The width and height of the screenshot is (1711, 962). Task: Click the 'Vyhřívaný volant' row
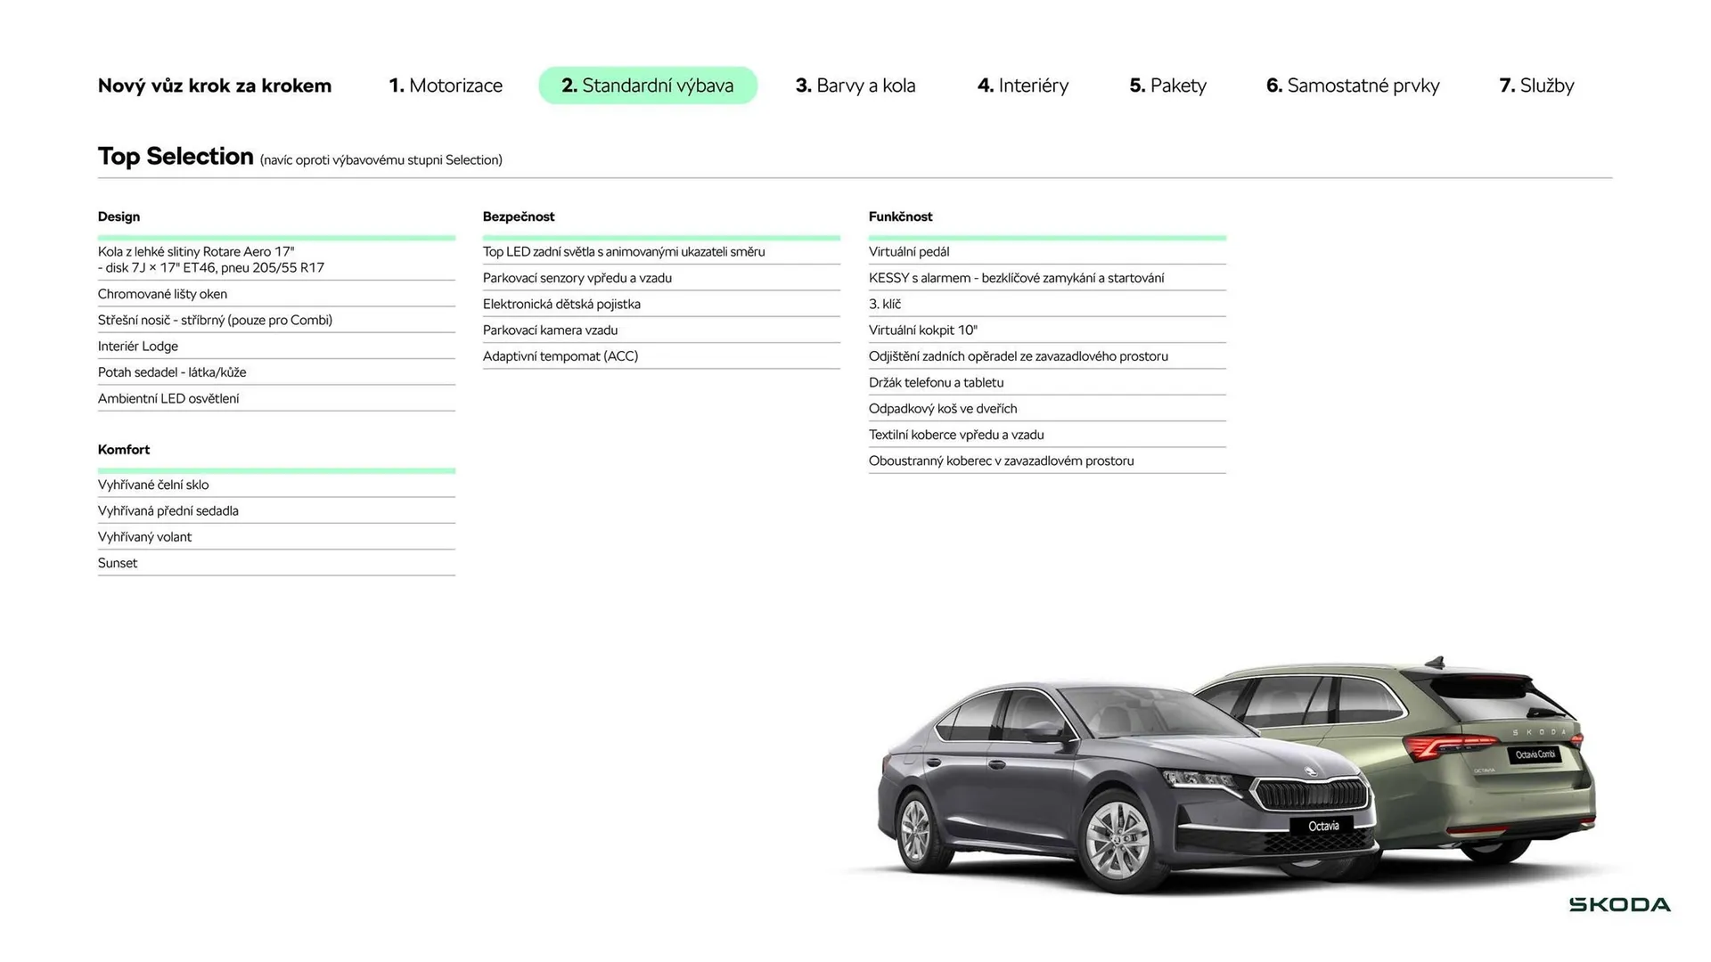(x=276, y=537)
